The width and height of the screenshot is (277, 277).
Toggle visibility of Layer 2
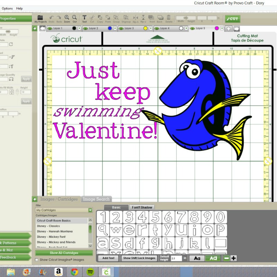(86, 28)
